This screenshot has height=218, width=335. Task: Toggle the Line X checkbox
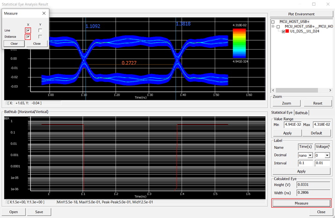[x=29, y=30]
